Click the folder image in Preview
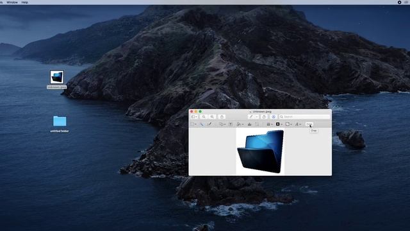 [x=261, y=151]
